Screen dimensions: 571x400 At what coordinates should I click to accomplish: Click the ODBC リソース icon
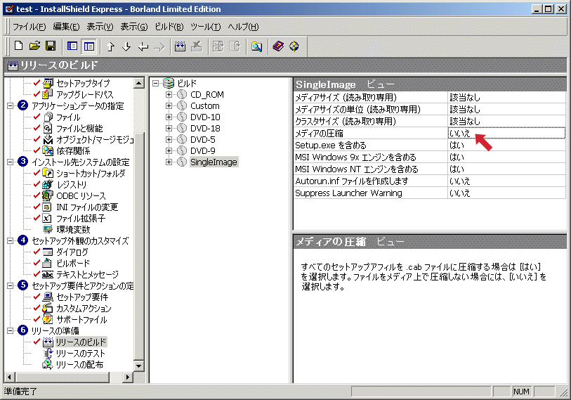point(48,196)
